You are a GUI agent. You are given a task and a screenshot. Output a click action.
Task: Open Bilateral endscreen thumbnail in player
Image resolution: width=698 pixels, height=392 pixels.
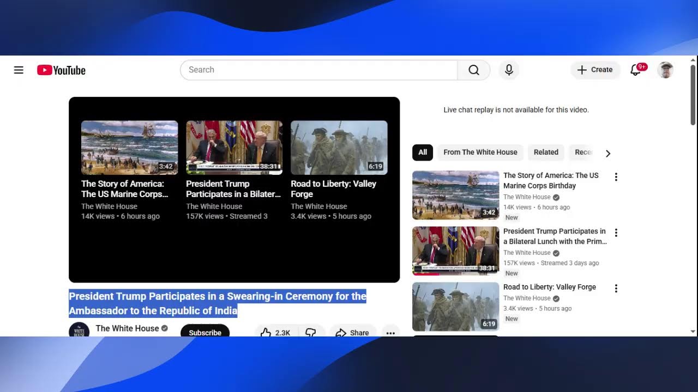tap(234, 148)
